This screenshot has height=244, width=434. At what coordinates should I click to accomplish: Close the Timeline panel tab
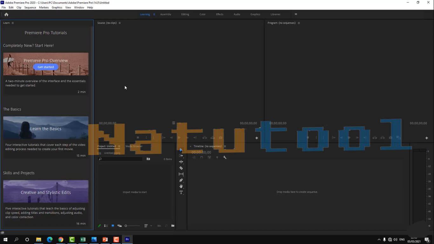[x=191, y=146]
